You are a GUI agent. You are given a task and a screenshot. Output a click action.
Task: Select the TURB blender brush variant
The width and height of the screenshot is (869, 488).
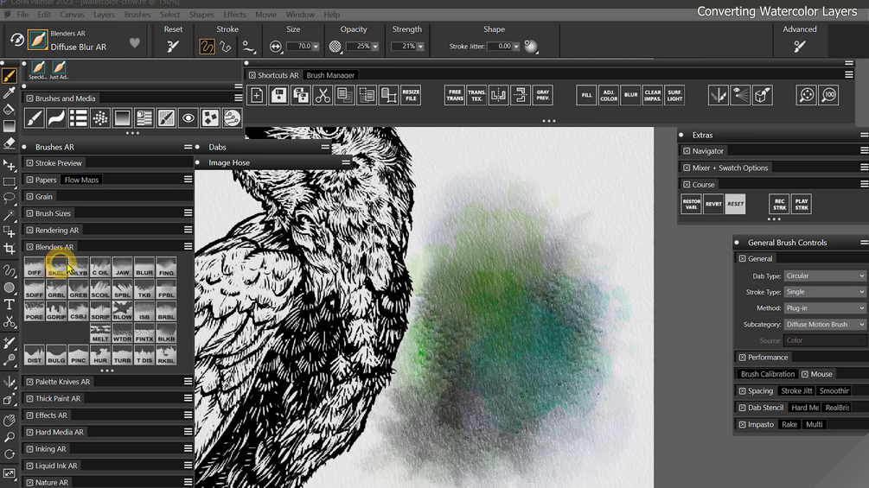point(123,355)
